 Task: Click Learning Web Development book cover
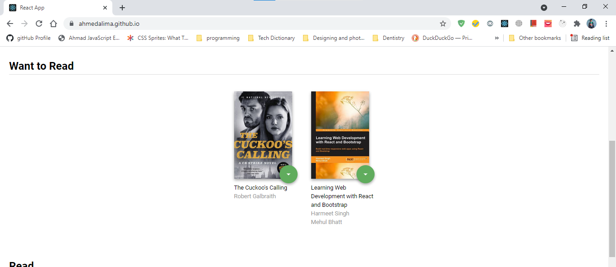click(340, 135)
